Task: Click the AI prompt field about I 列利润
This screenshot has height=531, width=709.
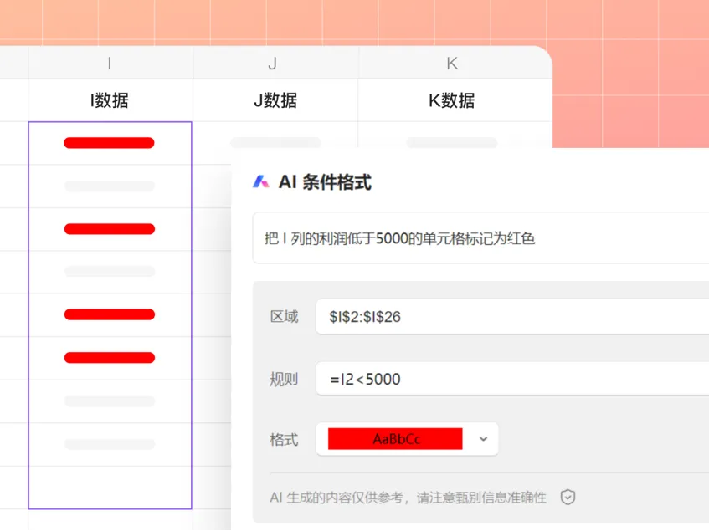Action: point(480,238)
